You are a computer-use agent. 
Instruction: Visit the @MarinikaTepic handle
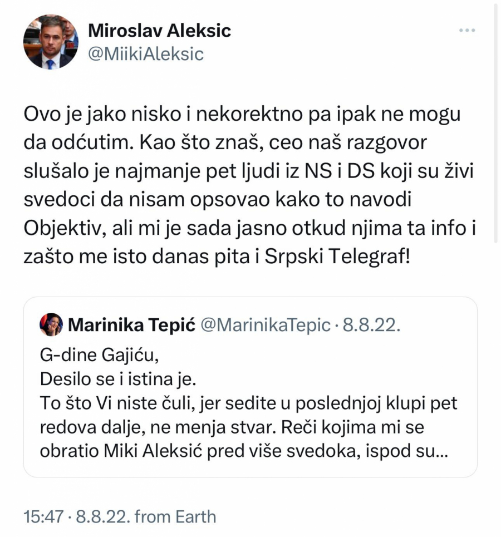[265, 325]
